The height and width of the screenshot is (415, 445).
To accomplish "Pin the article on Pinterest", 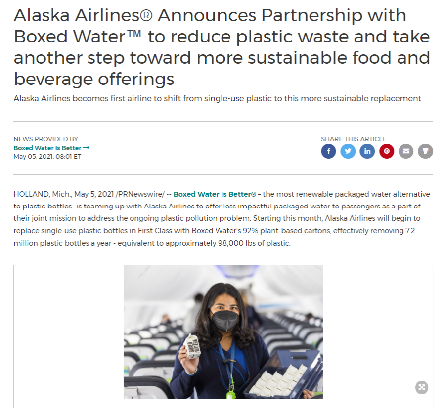I will tap(387, 151).
